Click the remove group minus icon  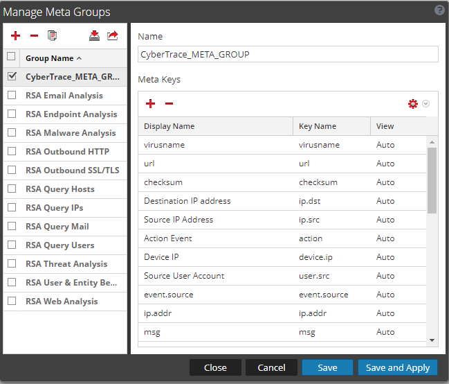(34, 36)
